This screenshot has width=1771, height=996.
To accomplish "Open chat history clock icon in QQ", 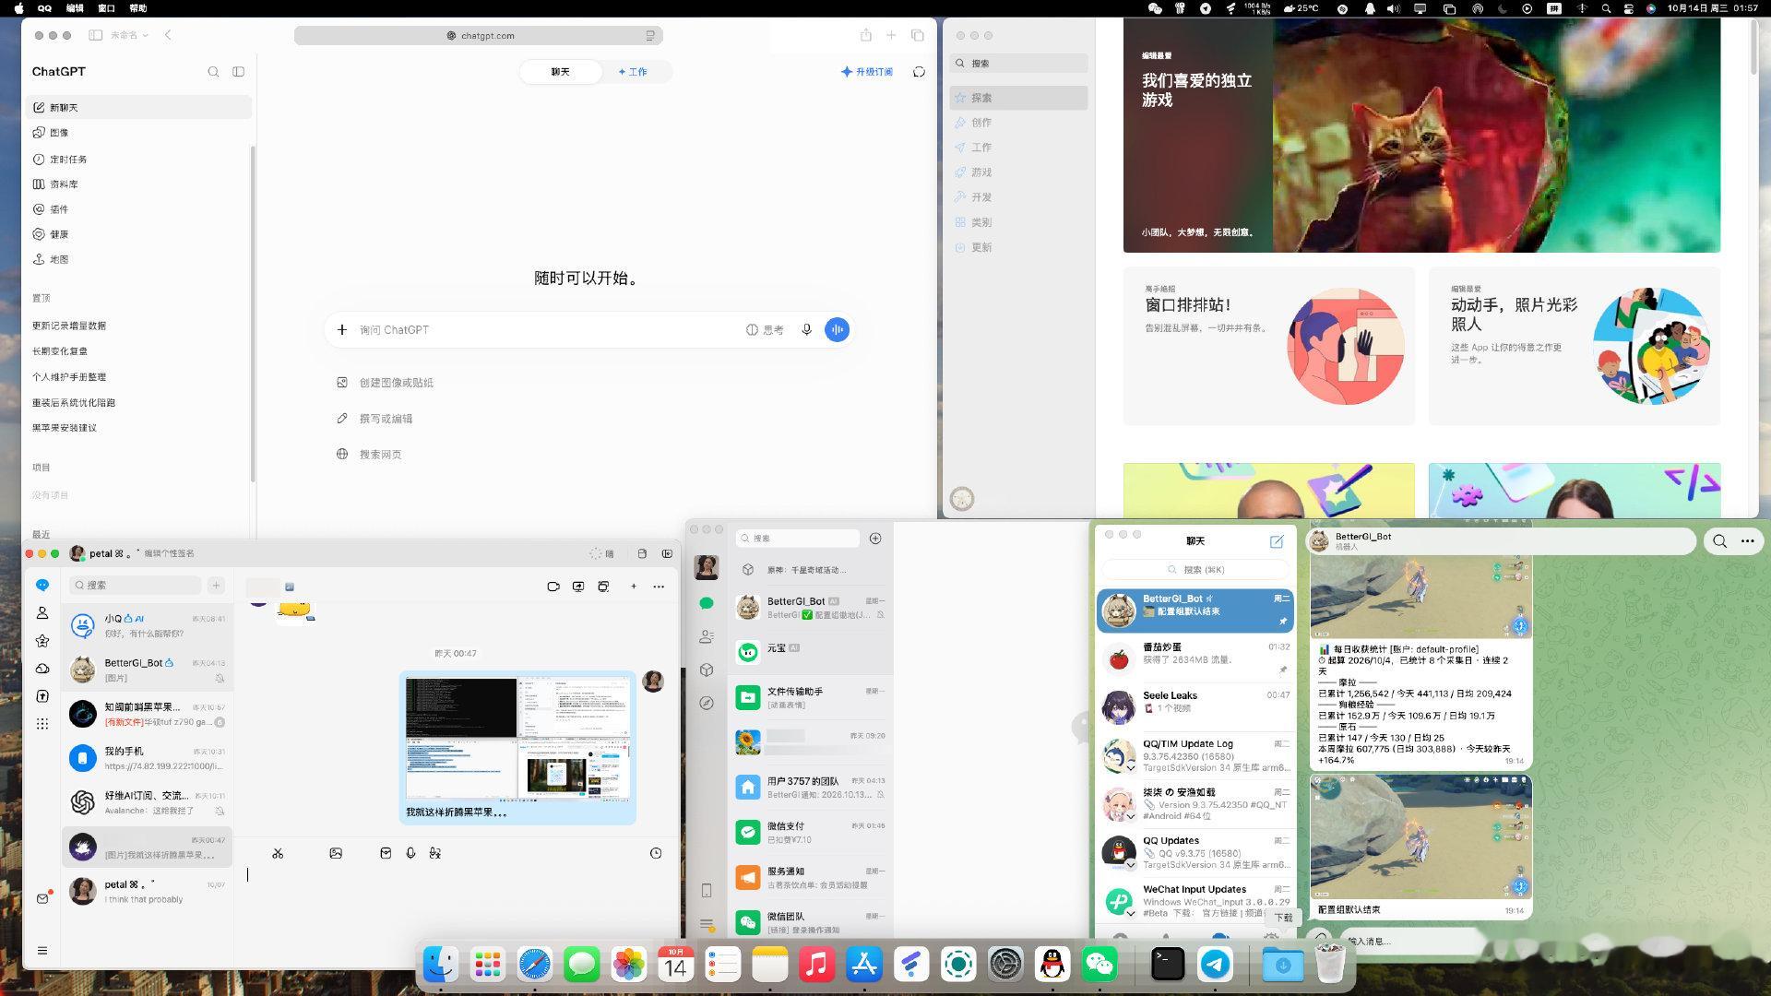I will pos(656,853).
